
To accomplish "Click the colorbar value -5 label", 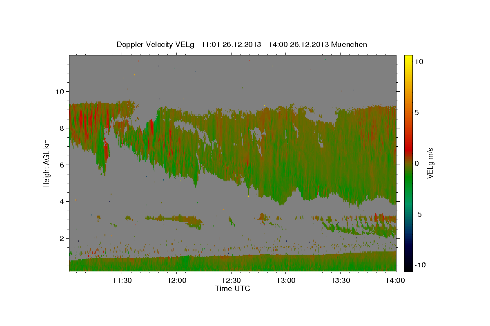I will pos(418,214).
